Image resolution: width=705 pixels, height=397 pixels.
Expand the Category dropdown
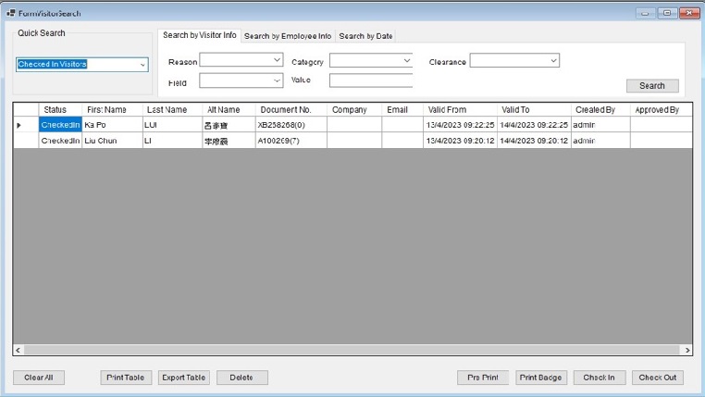point(406,60)
